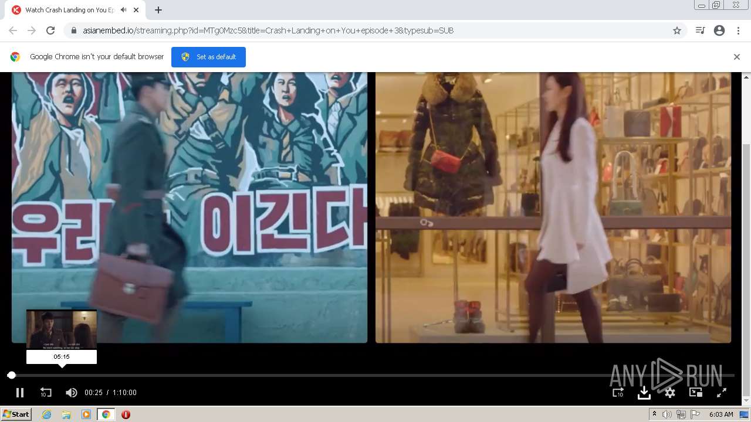Open the red Opera taskbar icon
The width and height of the screenshot is (751, 422).
pos(126,414)
